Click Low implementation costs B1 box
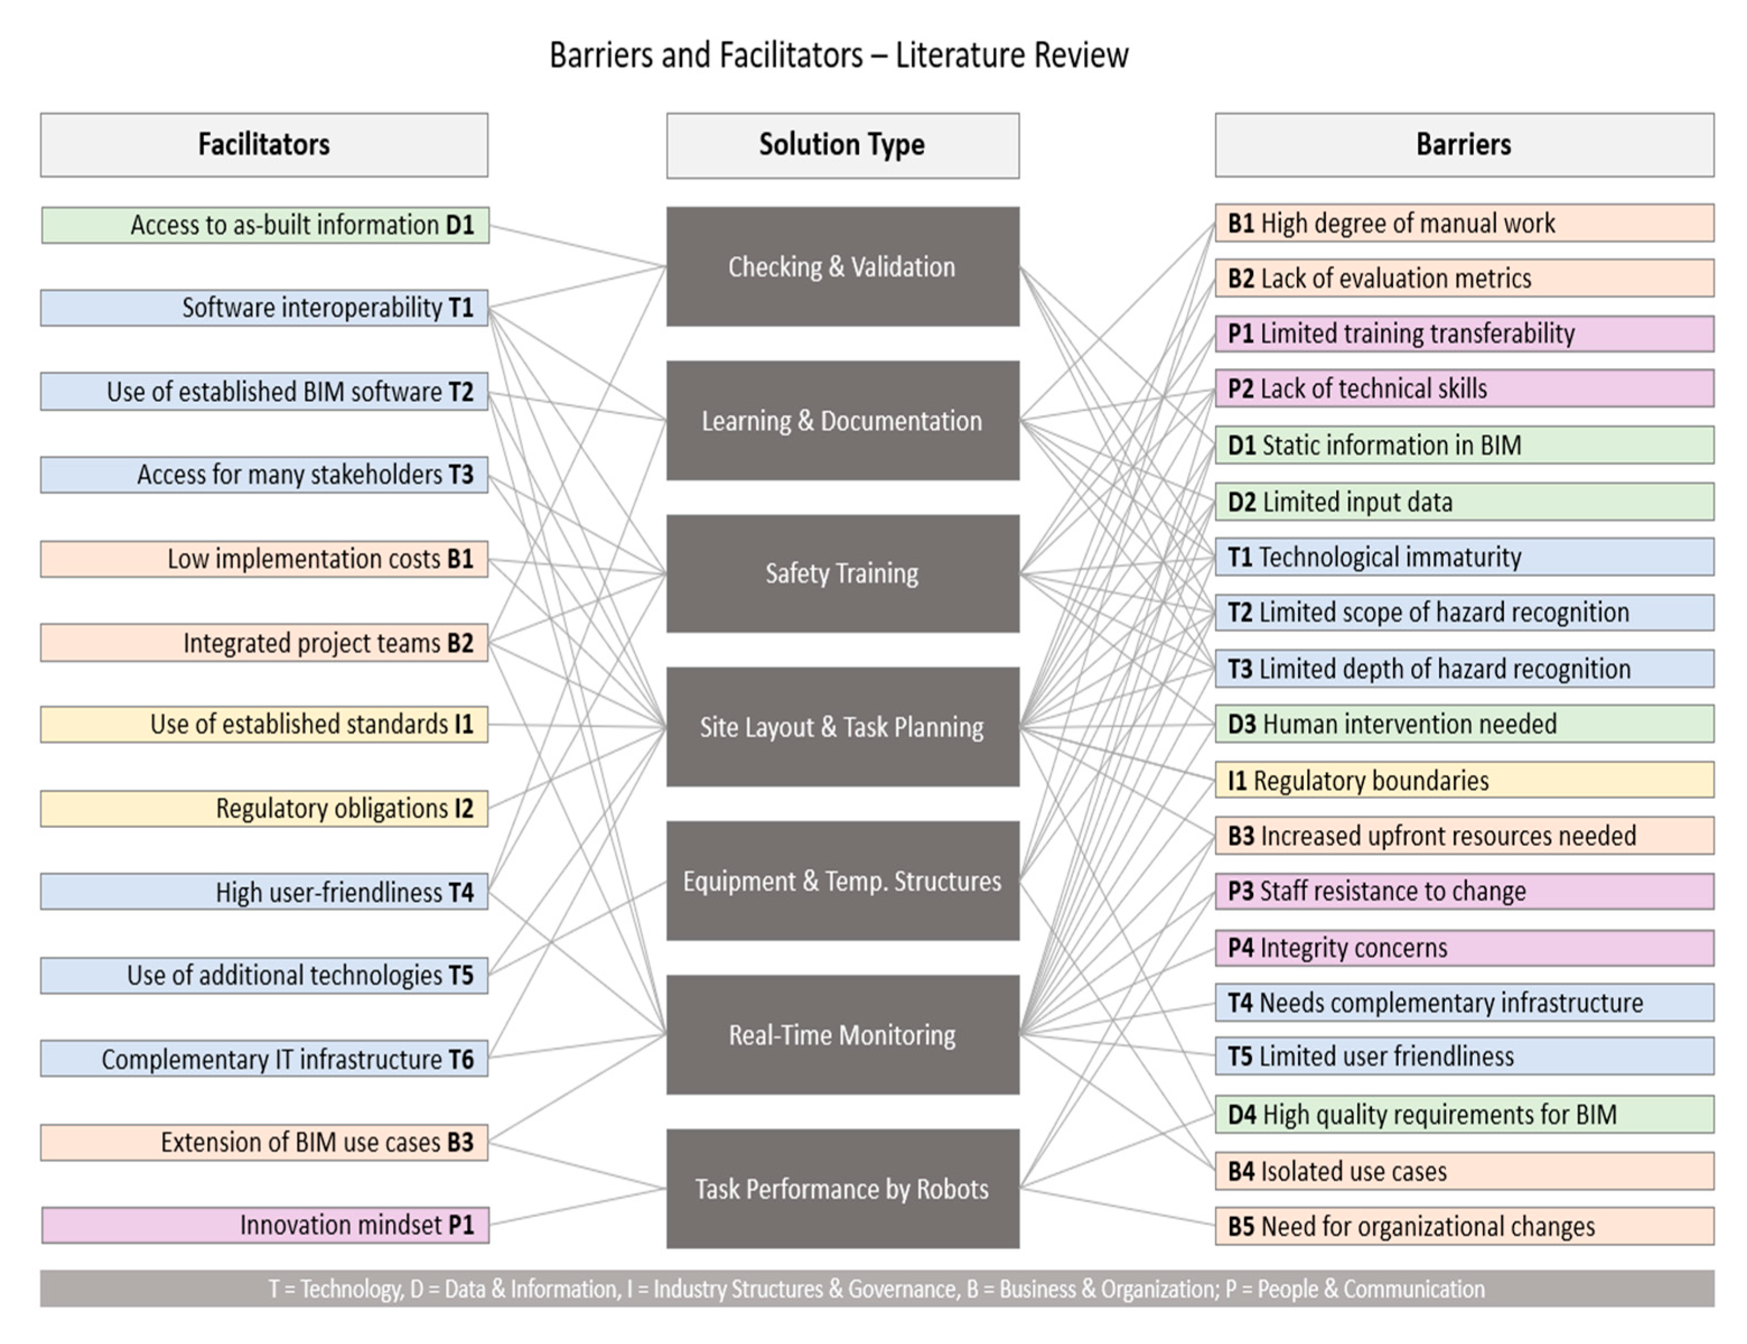This screenshot has width=1747, height=1344. click(x=264, y=559)
